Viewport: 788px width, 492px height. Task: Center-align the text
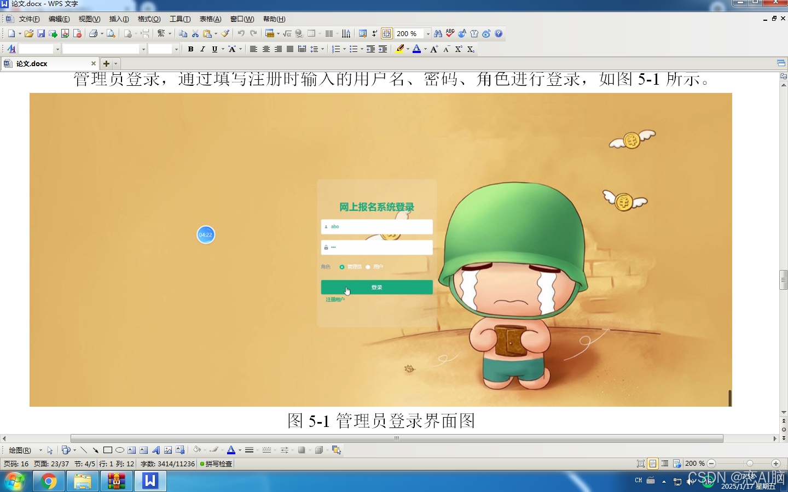(x=266, y=49)
